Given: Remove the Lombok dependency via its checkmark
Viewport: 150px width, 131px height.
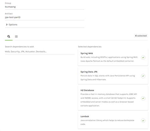Looking at the screenshot, I should [x=143, y=121].
